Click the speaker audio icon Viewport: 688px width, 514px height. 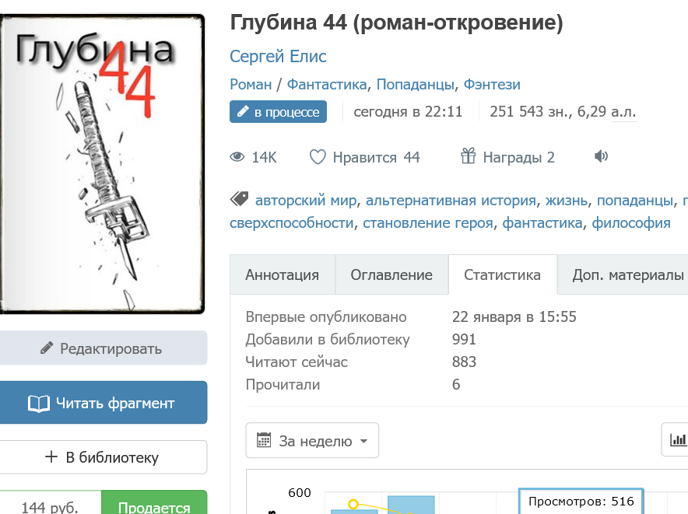point(601,156)
